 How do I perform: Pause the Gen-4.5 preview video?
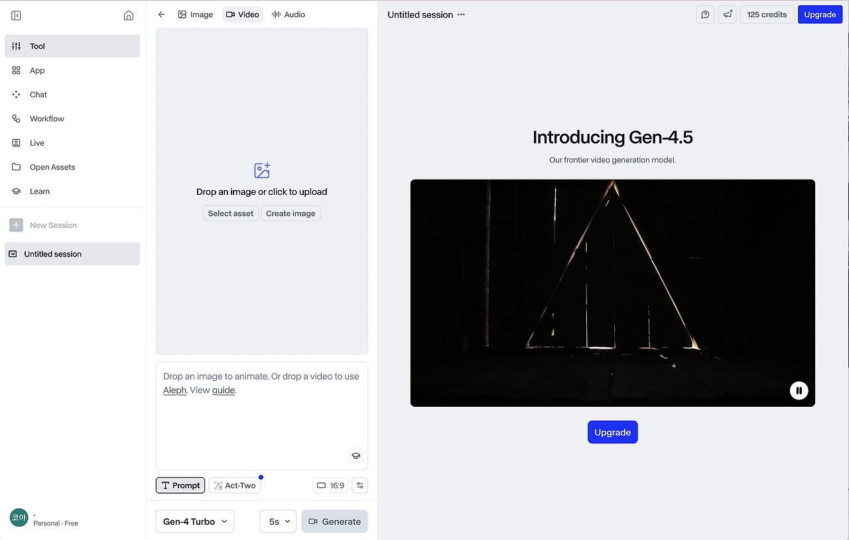tap(799, 390)
